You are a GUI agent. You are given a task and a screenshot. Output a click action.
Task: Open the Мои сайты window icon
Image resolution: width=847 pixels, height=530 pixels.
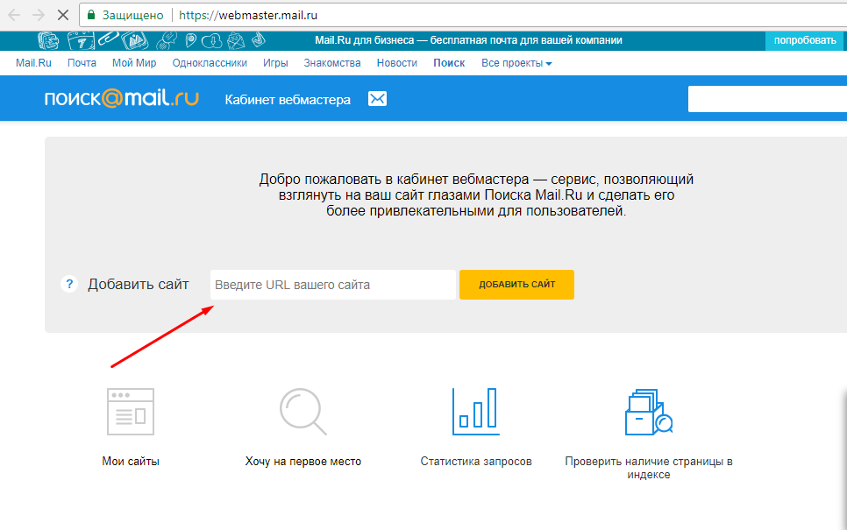(130, 412)
